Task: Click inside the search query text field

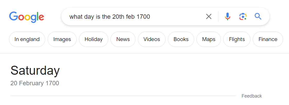Action: [x=129, y=17]
